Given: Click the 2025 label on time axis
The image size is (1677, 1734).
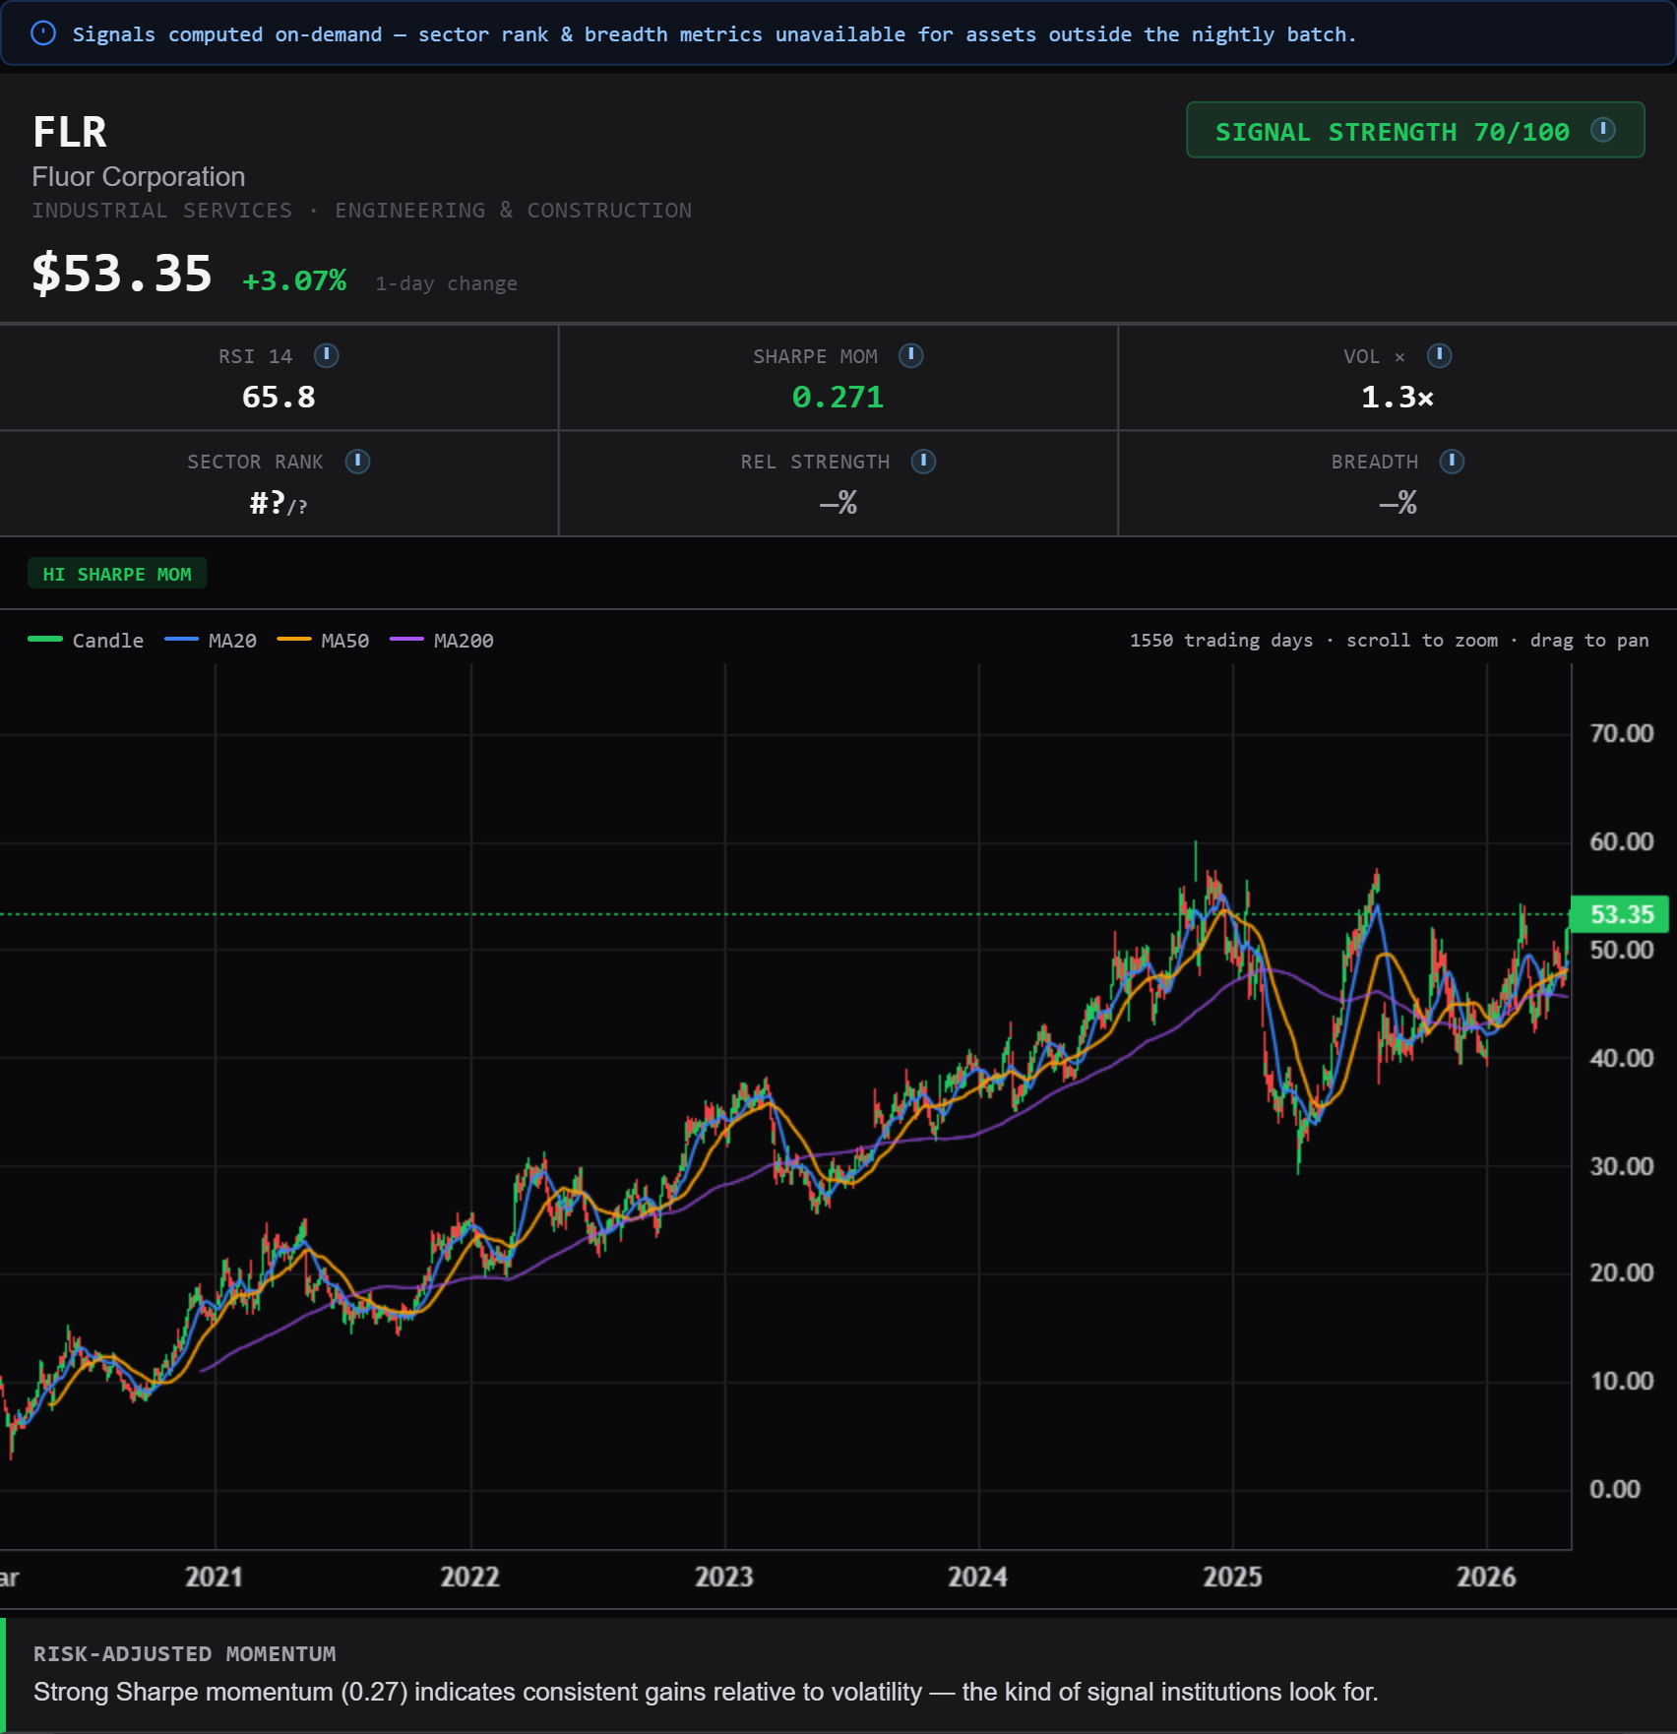Looking at the screenshot, I should pyautogui.click(x=1232, y=1577).
